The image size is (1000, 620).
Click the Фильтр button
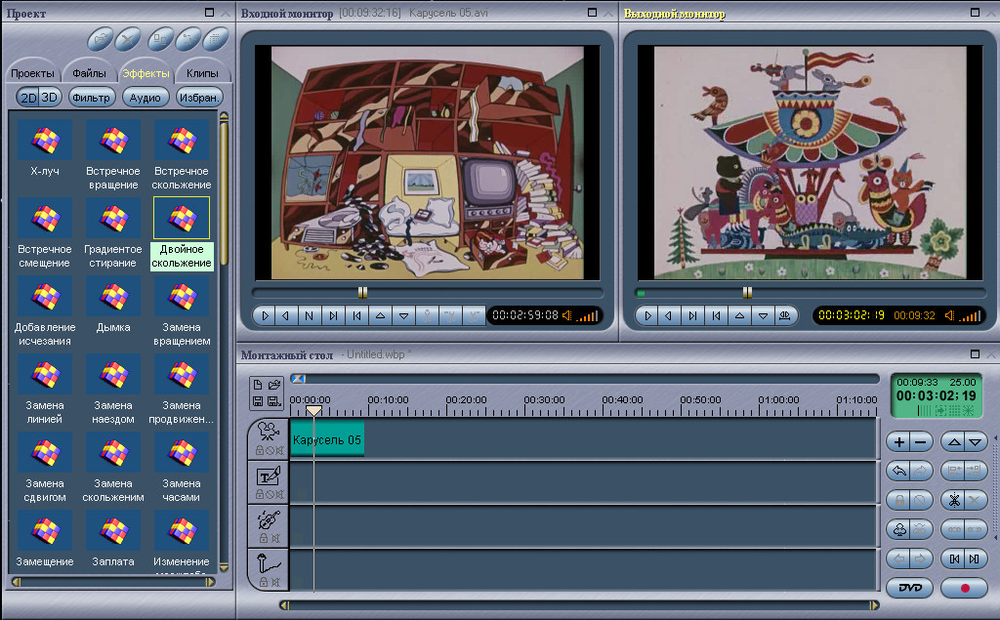coord(91,97)
